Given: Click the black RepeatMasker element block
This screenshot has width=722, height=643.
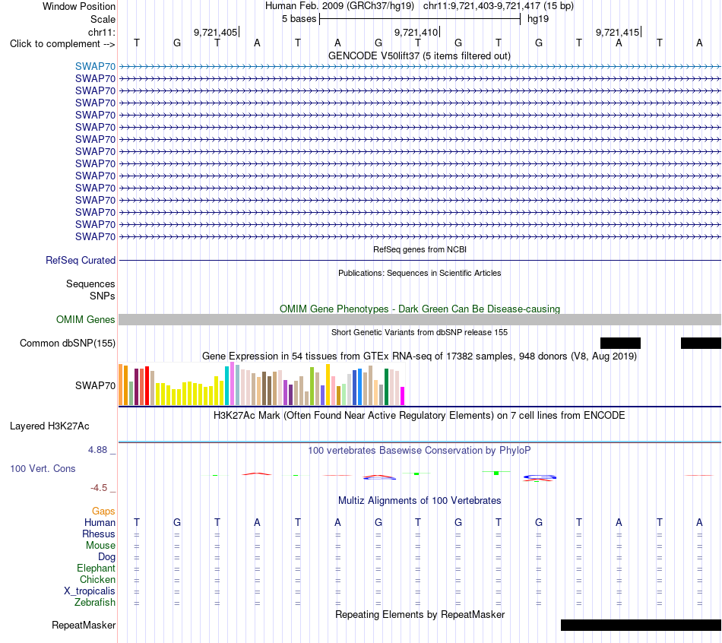Looking at the screenshot, I should coord(641,625).
